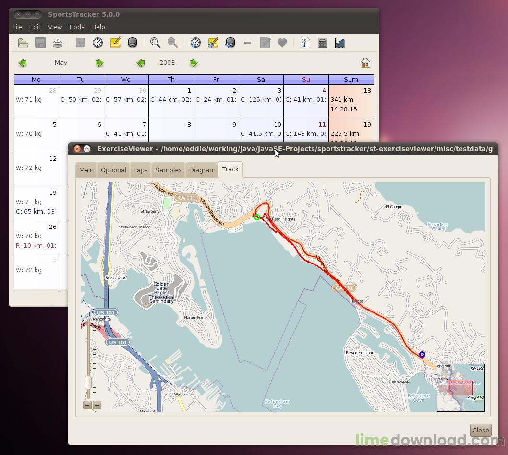508x455 pixels.
Task: Click the map zoom slider handle
Action: [88, 382]
